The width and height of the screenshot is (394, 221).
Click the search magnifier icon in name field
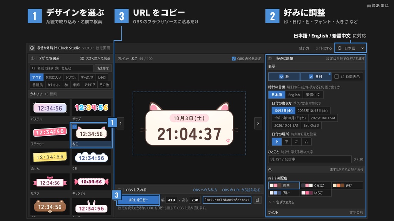click(34, 68)
